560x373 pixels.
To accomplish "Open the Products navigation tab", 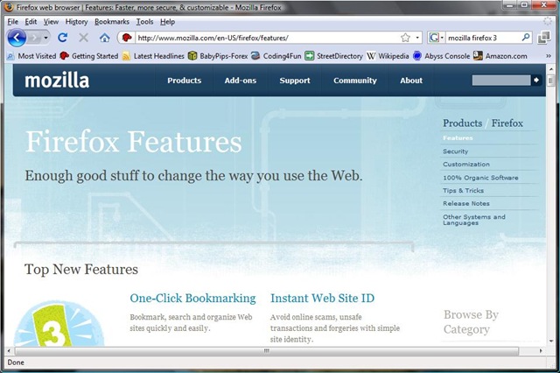I will (x=185, y=81).
